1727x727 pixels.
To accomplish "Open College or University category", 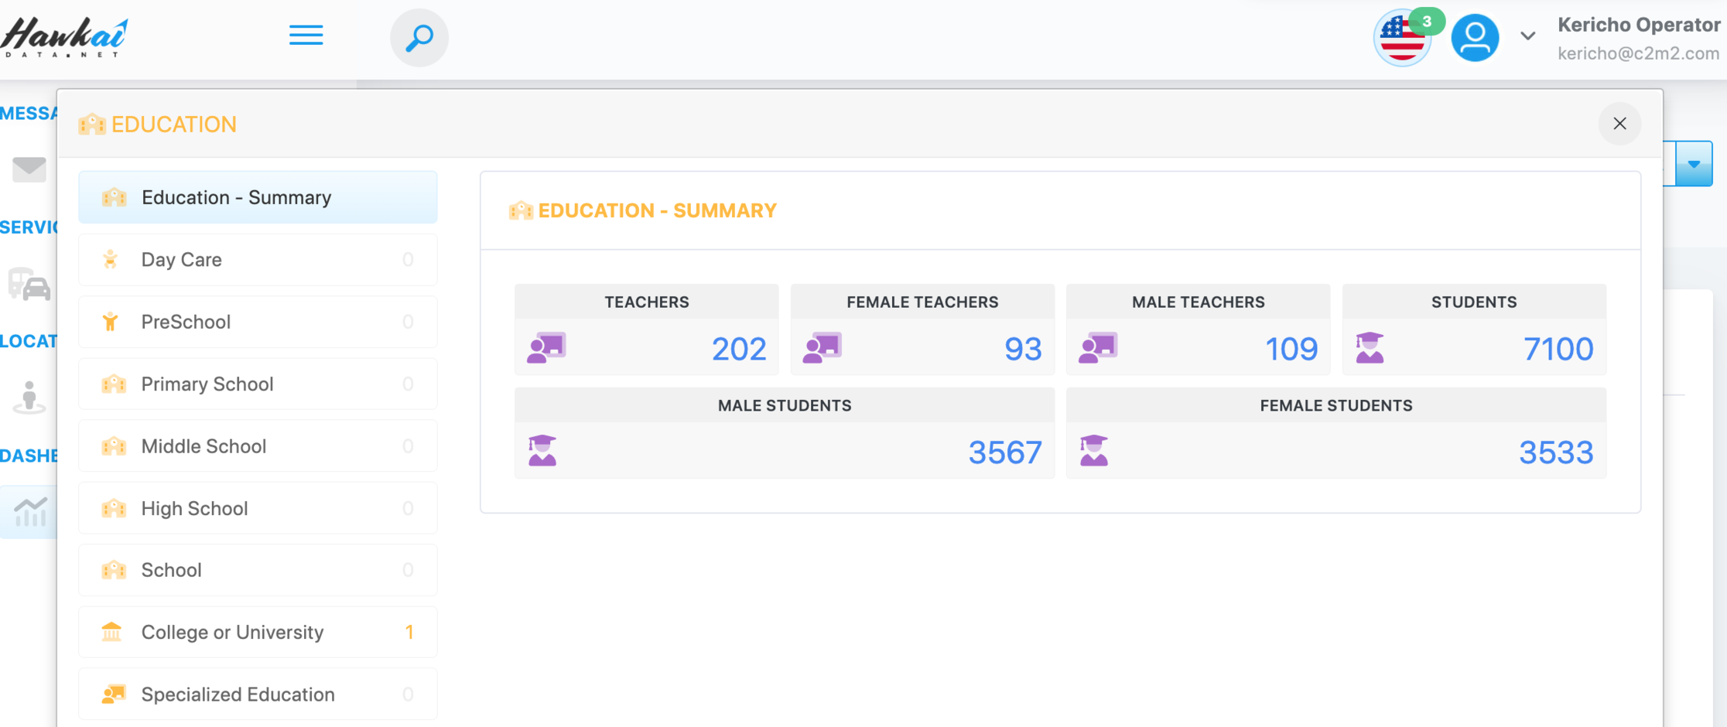I will point(258,632).
